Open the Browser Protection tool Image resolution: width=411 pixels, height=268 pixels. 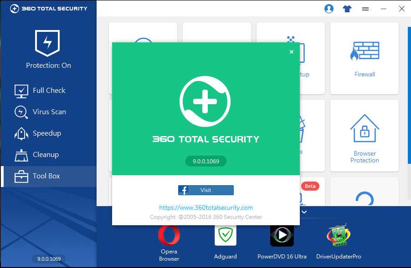[x=365, y=136]
